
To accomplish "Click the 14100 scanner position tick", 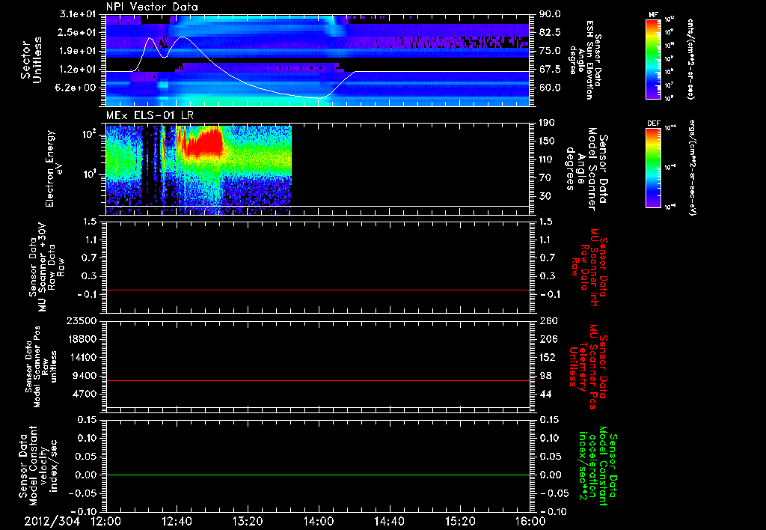I will point(82,357).
